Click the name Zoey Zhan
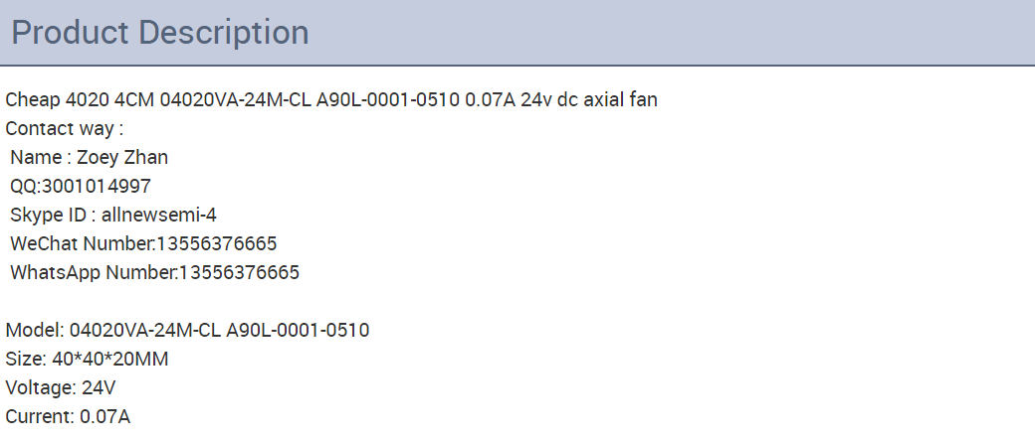Screen dimensions: 1035x444 tap(122, 158)
